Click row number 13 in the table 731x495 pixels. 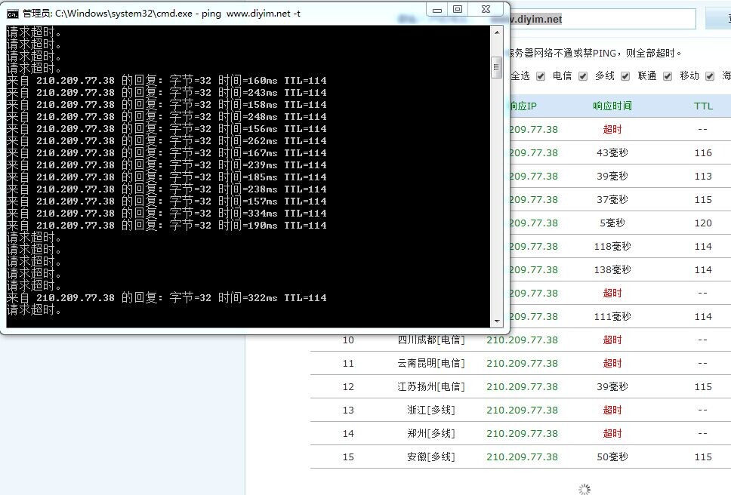348,410
